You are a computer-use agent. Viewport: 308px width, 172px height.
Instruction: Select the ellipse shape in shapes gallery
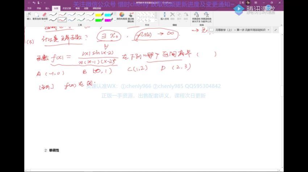tap(146, 17)
